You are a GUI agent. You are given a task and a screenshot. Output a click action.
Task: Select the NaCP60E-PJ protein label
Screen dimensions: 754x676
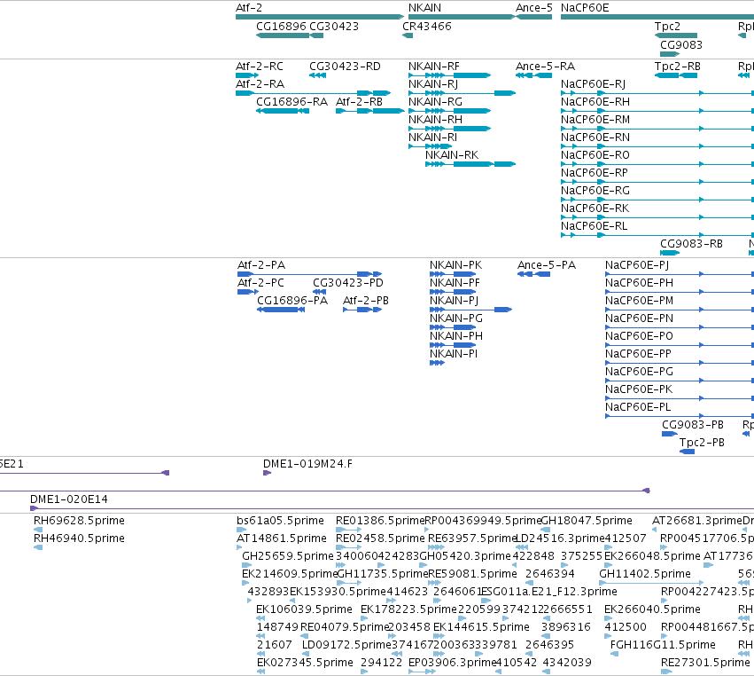pos(637,265)
